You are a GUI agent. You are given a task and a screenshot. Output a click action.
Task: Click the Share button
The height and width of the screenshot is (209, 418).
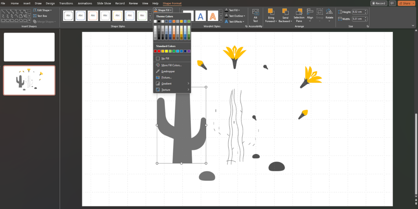pos(406,3)
